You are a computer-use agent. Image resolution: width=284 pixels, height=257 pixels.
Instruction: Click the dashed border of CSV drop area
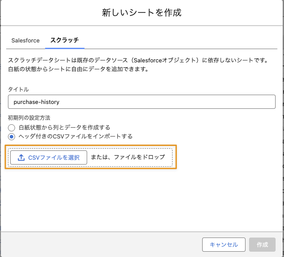click(x=90, y=149)
